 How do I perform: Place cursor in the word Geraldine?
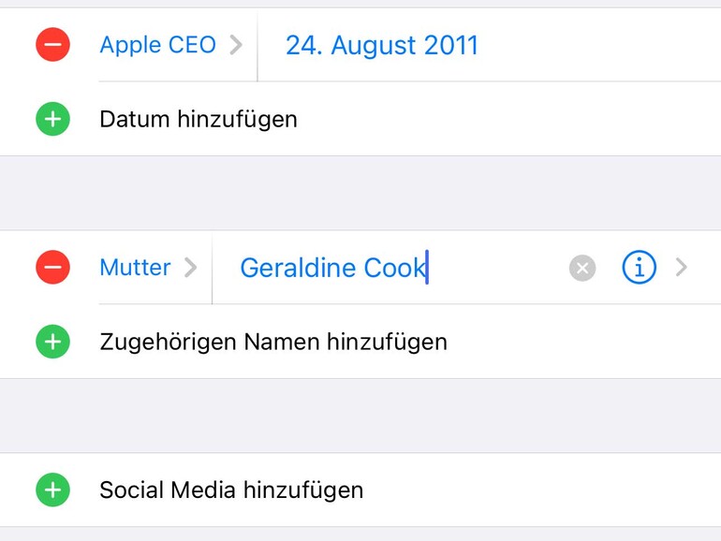coord(298,269)
